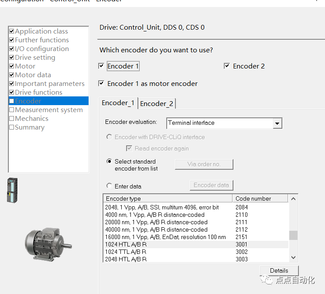This screenshot has height=294, width=325.
Task: Open the Important parameters step
Action: 50,83
